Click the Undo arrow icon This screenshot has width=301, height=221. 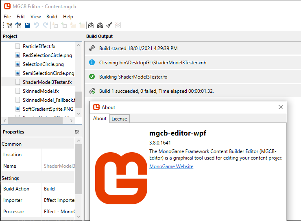pyautogui.click(x=37, y=25)
